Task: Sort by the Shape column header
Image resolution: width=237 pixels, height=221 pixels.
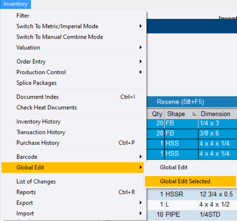Action: 176,114
